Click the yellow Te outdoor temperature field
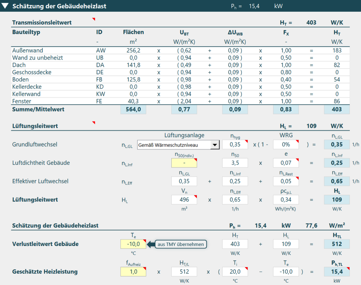The width and height of the screenshot is (361, 285). pyautogui.click(x=133, y=244)
